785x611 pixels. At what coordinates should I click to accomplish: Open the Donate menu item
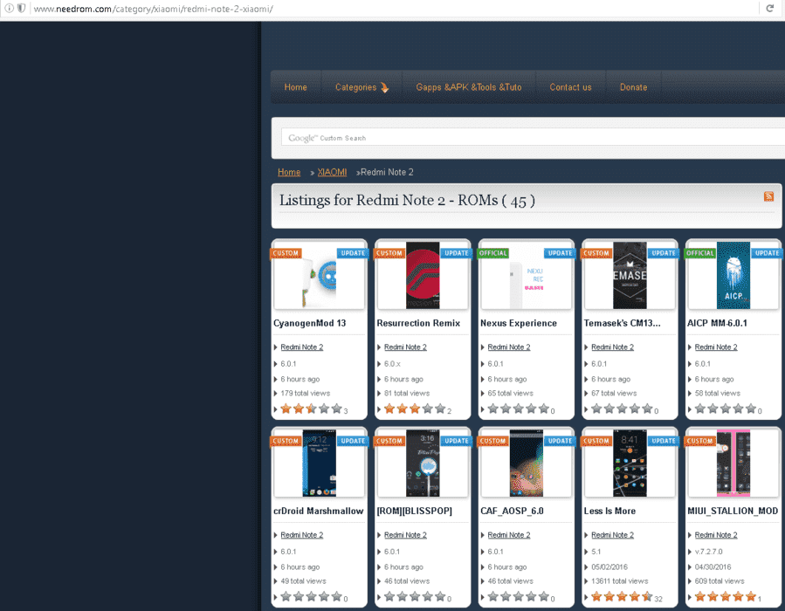633,87
